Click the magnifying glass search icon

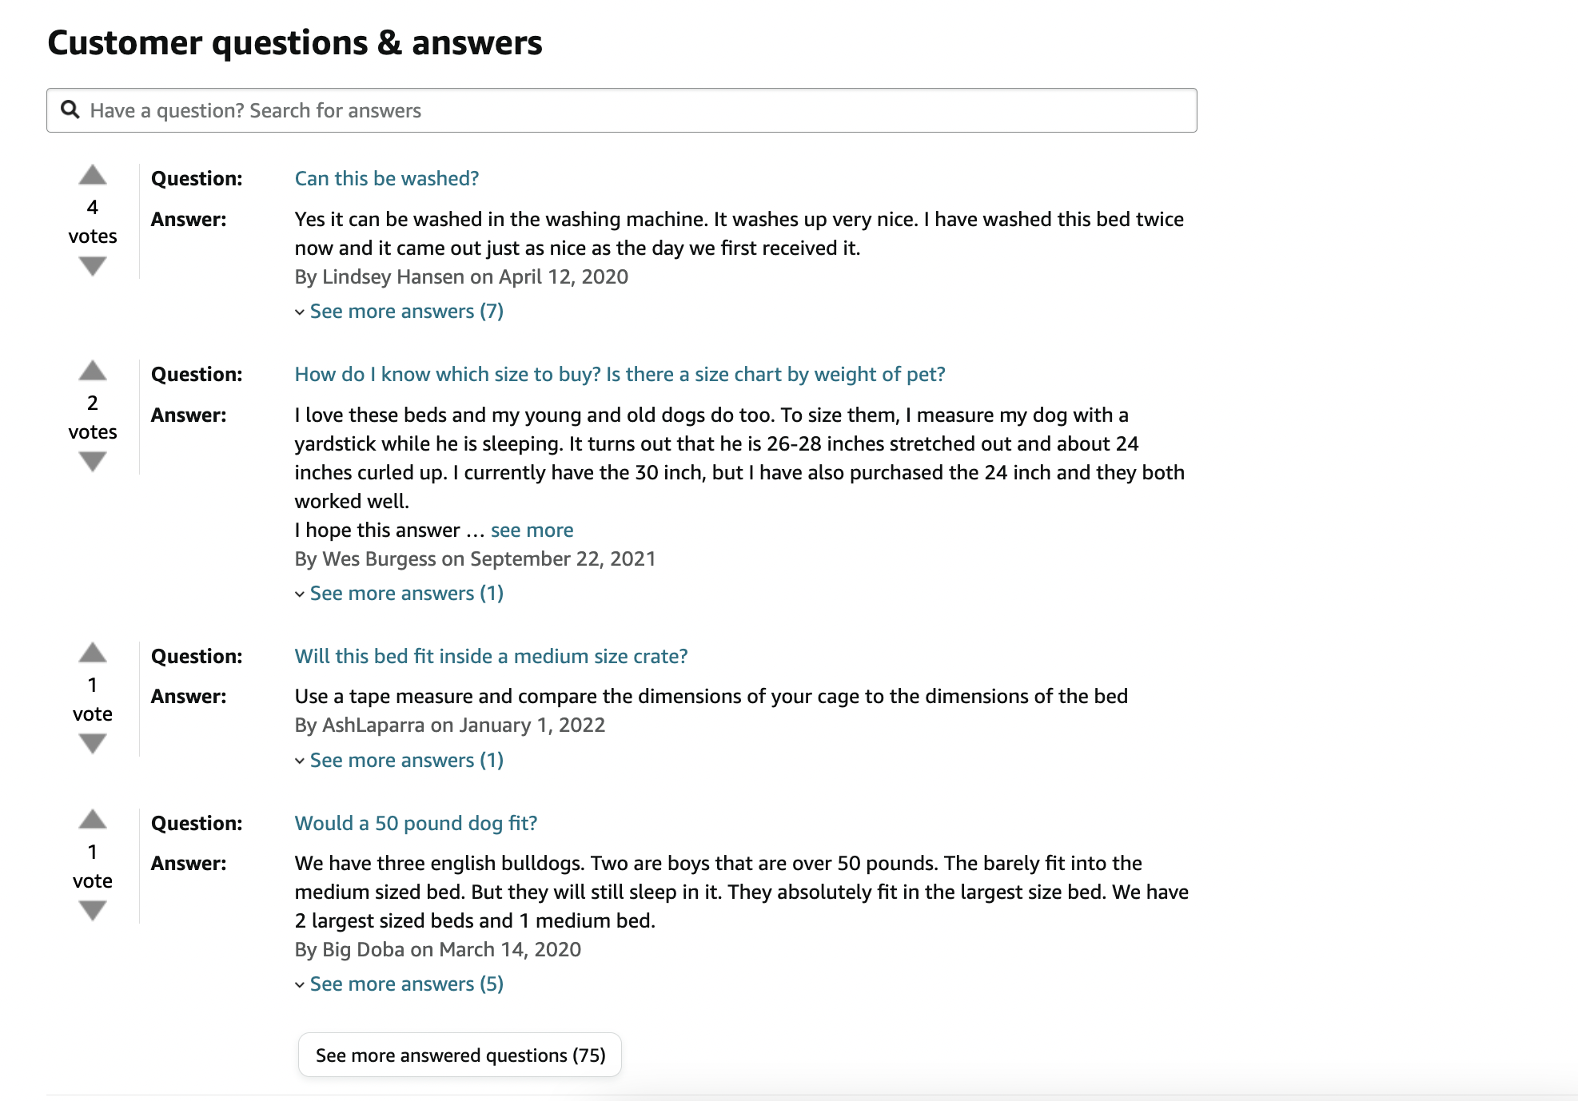click(x=70, y=109)
